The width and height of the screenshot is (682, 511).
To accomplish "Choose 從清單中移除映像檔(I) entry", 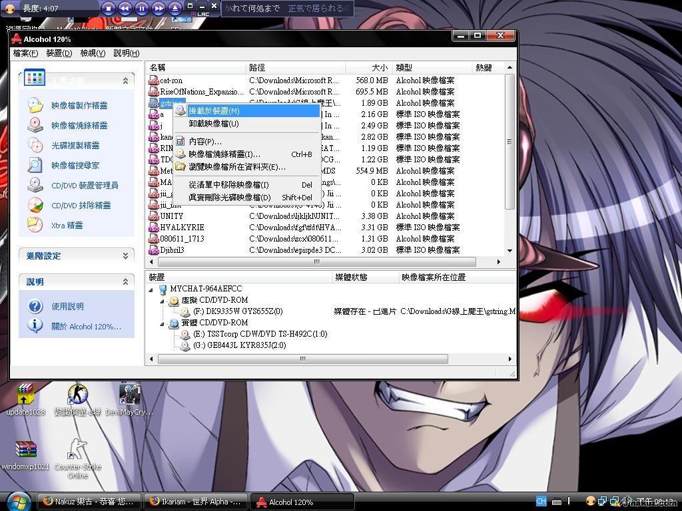I will coord(246,185).
